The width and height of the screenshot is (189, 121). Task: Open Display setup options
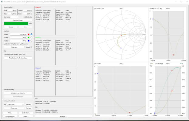pos(10,116)
